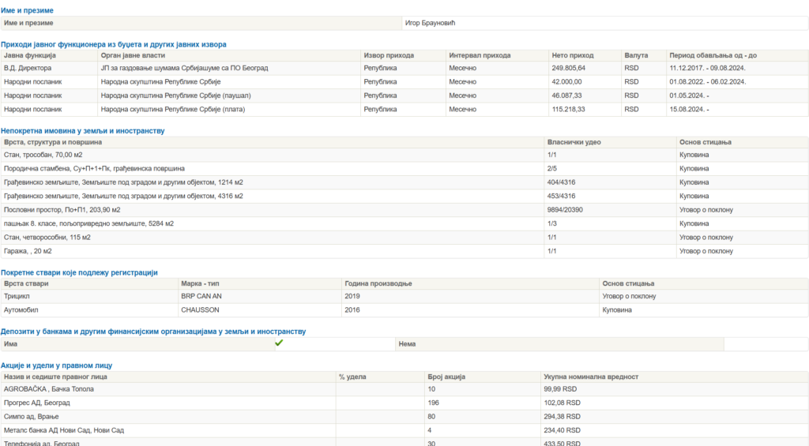Click the Власнички удео column header
809x446 pixels.
(574, 142)
